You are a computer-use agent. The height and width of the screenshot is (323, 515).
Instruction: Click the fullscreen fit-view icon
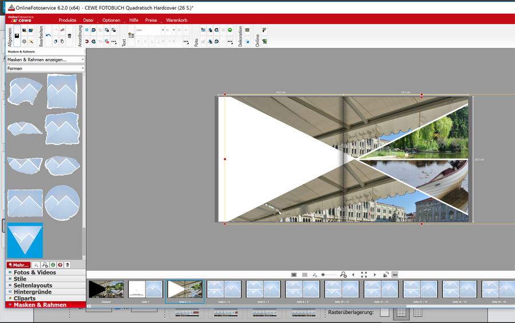click(364, 275)
